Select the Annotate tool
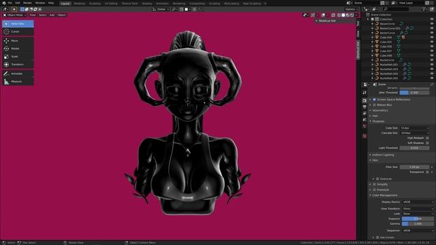The height and width of the screenshot is (245, 436). pos(18,73)
